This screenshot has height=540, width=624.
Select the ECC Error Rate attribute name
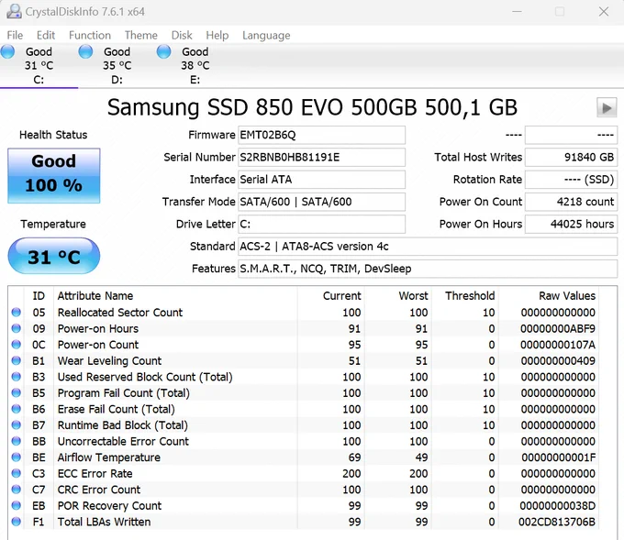[x=95, y=474]
